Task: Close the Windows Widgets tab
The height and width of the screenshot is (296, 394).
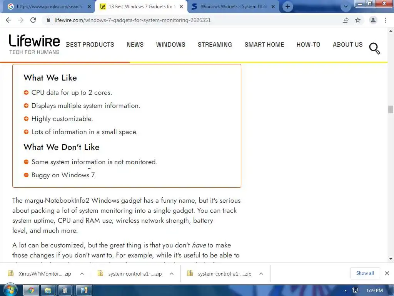Action: (x=273, y=7)
